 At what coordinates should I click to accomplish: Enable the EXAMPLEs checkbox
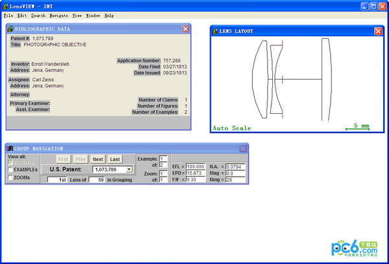(10, 170)
